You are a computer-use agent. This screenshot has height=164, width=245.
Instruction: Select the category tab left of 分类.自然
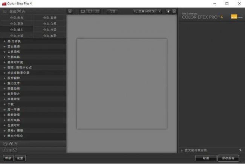pos(17,24)
